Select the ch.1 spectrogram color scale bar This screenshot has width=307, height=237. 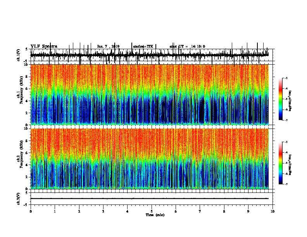281,99
